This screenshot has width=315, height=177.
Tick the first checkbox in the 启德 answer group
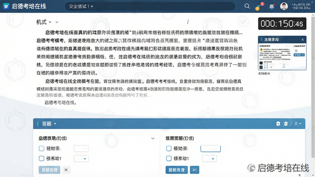tap(42, 148)
